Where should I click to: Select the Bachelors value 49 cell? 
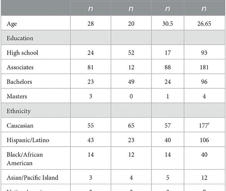click(131, 82)
